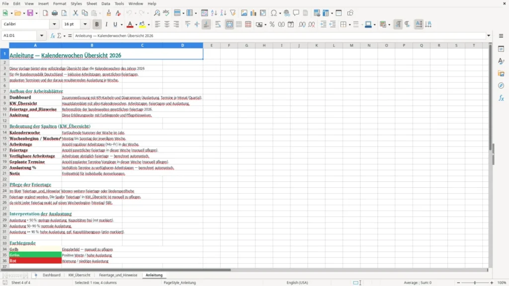Open the New document dropdown arrow
This screenshot has width=509, height=286.
click(12, 13)
